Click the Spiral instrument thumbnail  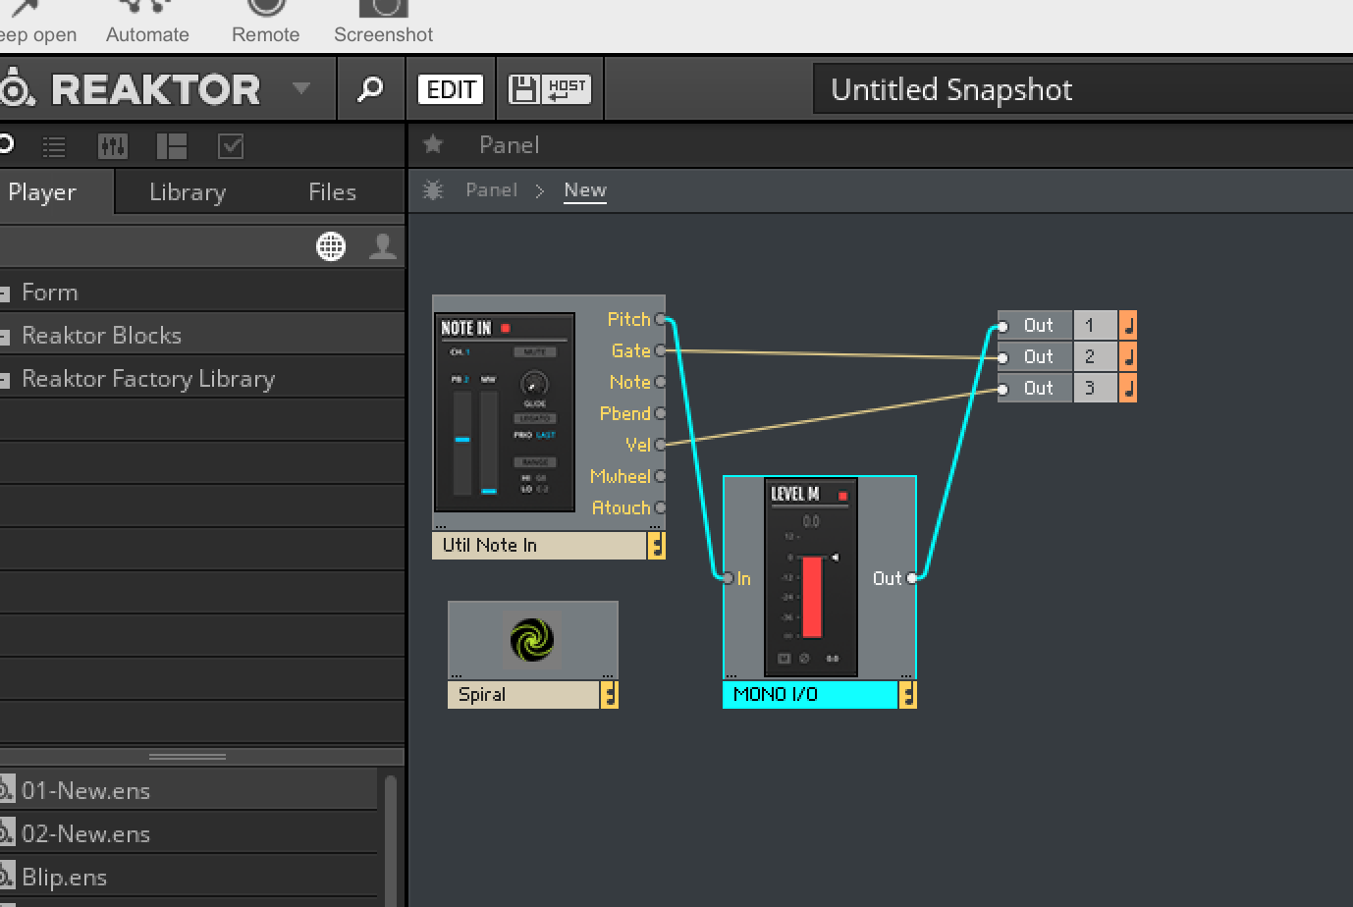click(532, 641)
